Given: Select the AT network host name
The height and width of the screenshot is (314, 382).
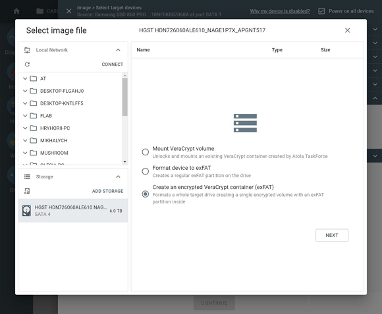Looking at the screenshot, I should pyautogui.click(x=43, y=78).
